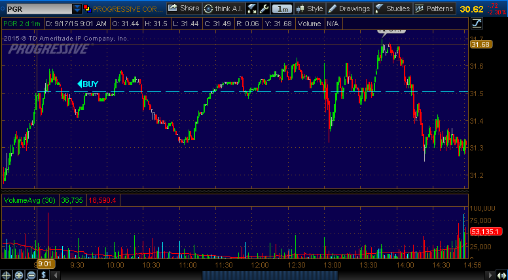Viewport: 508px width, 280px height.
Task: Change the 1m timeframe selector
Action: click(x=281, y=9)
